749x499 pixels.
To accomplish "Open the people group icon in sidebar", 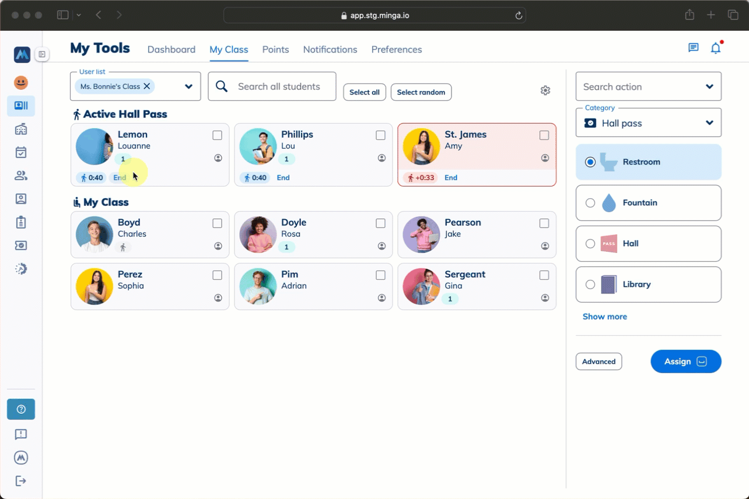I will [21, 175].
